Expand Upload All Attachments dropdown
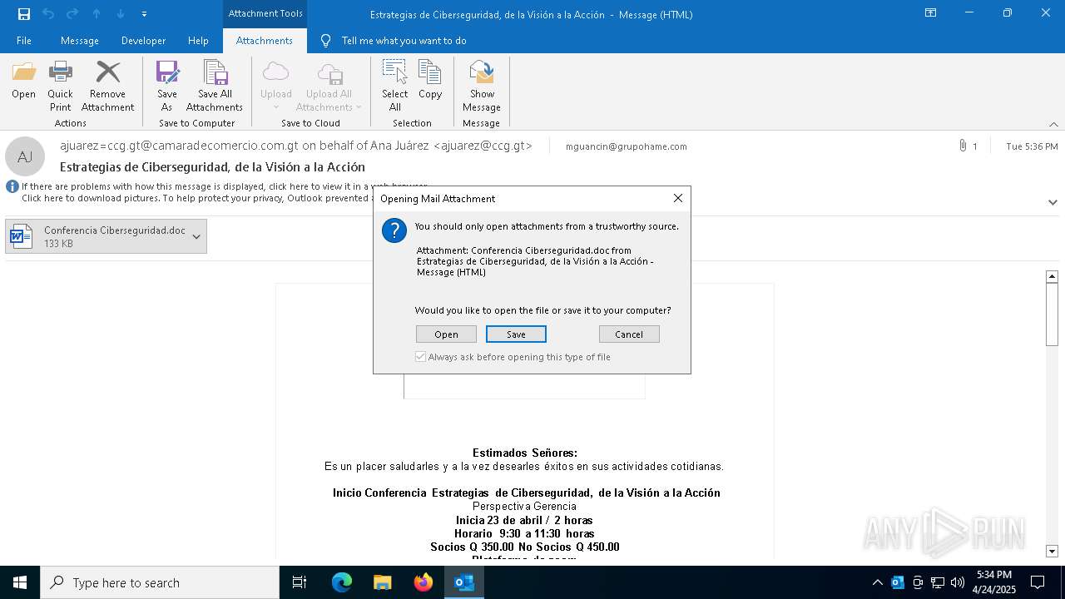The width and height of the screenshot is (1065, 599). point(359,107)
